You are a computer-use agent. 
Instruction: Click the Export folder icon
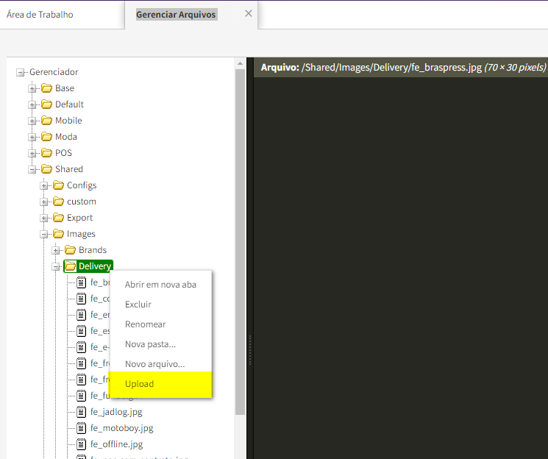point(58,218)
